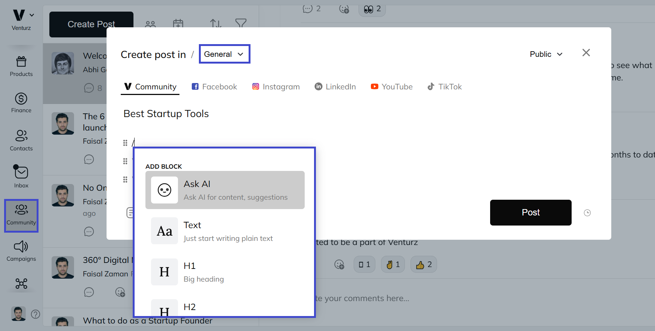
Task: Go to Community in the sidebar
Action: (x=21, y=215)
